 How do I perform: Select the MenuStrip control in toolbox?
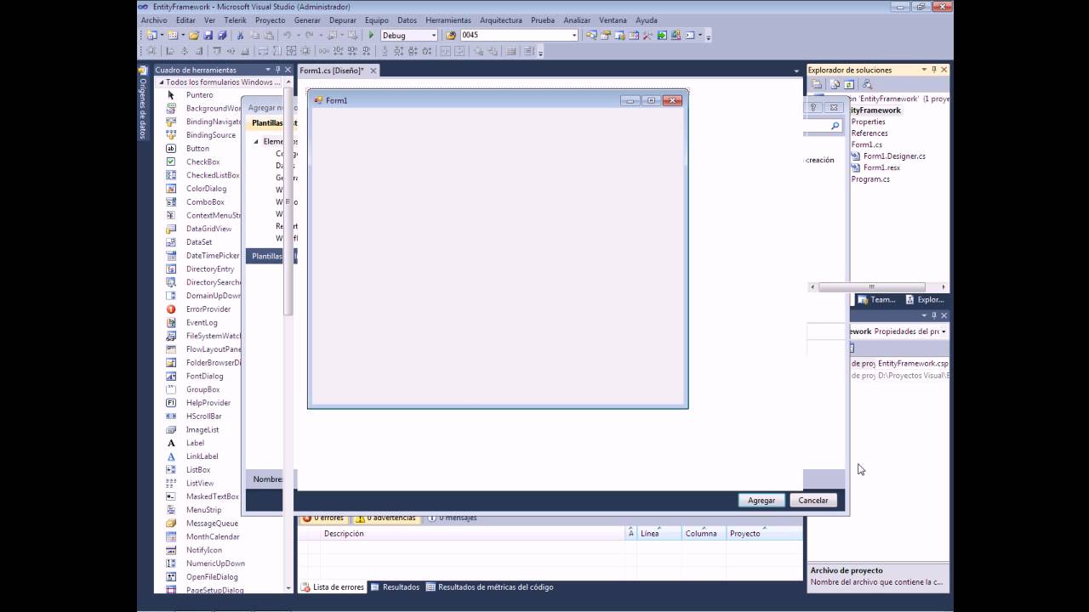pyautogui.click(x=203, y=510)
